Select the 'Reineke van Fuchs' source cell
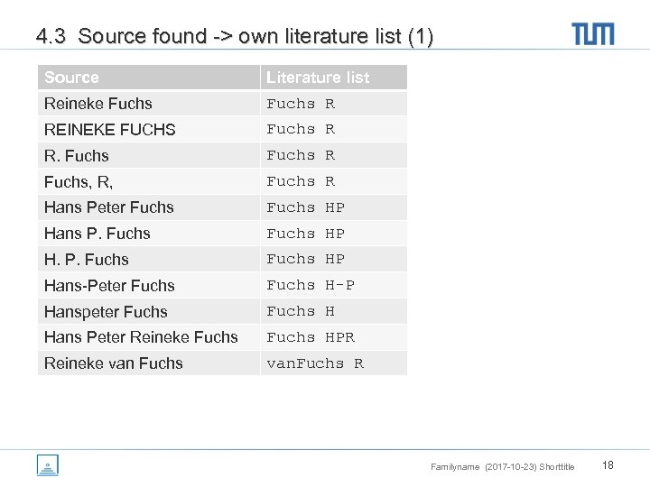The height and width of the screenshot is (487, 650). coord(114,363)
